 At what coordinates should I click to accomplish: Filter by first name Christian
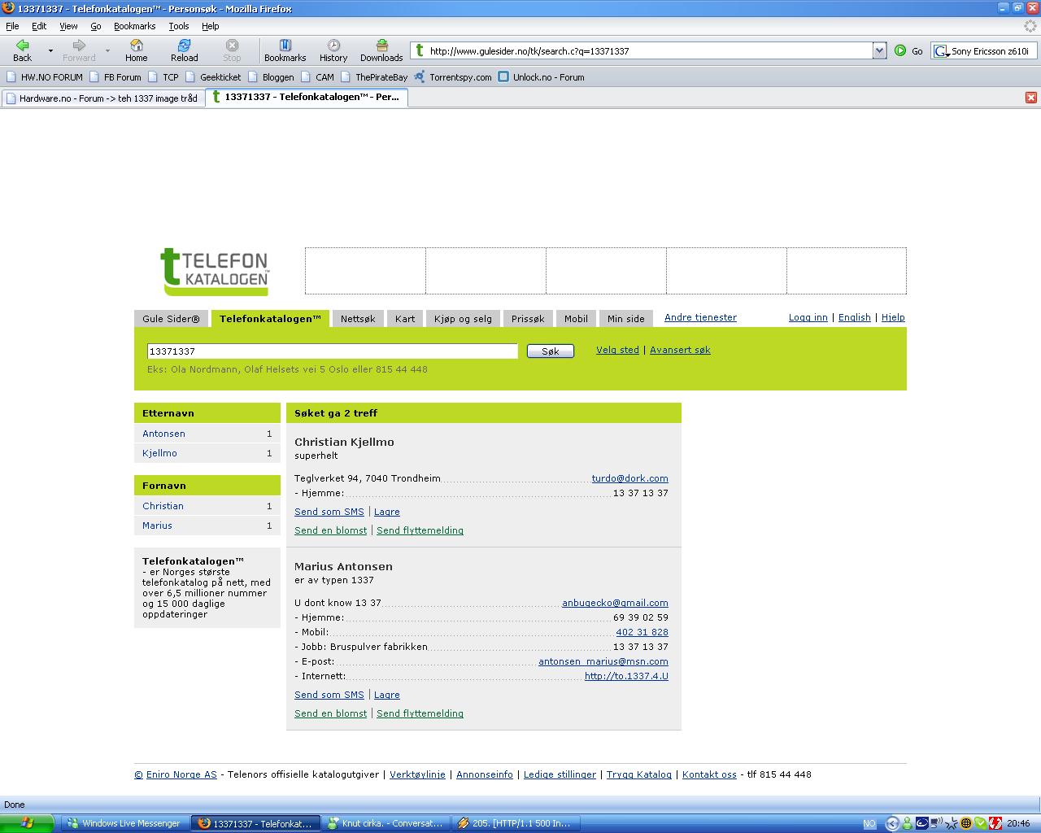point(163,506)
